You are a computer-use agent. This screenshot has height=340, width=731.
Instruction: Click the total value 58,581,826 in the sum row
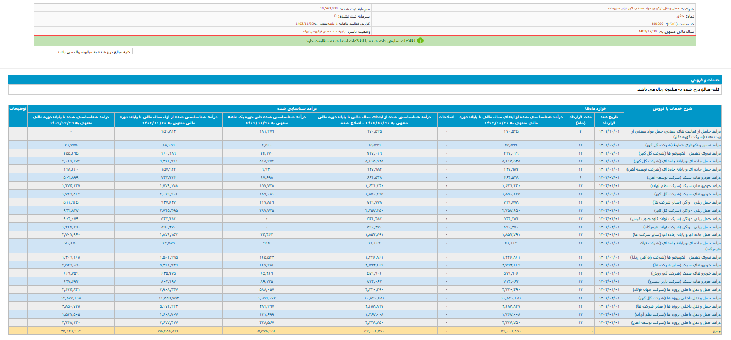[x=169, y=331]
